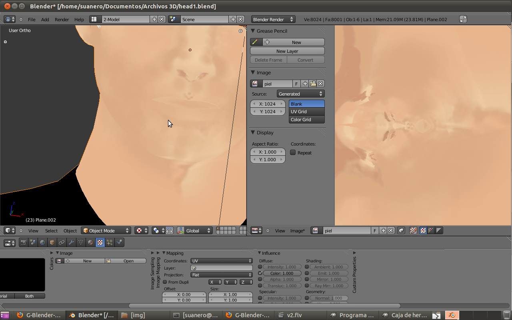
Task: Enable Shading Mirror influence
Action: 307,279
